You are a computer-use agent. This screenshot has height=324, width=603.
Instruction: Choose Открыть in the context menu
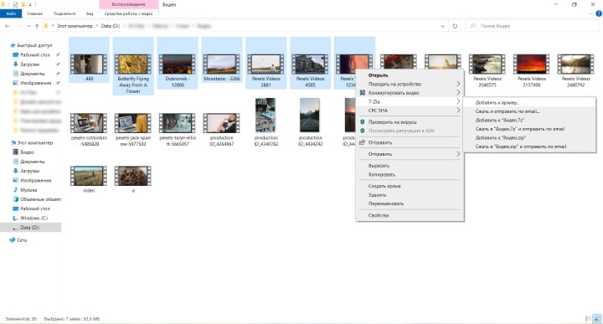(x=410, y=75)
